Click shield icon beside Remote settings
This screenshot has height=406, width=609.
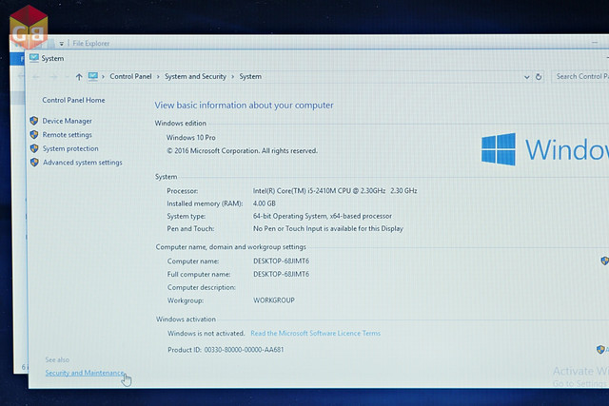click(x=34, y=135)
